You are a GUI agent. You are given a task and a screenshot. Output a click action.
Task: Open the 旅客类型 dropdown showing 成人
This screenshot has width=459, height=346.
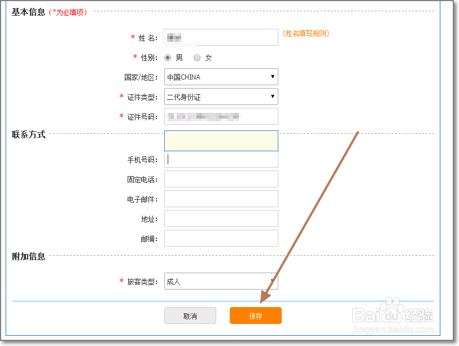(220, 280)
